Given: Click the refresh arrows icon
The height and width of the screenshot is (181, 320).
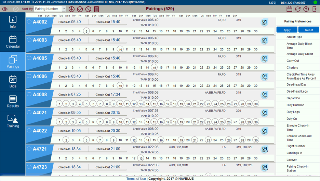Looking at the screenshot, I should 298,9.
